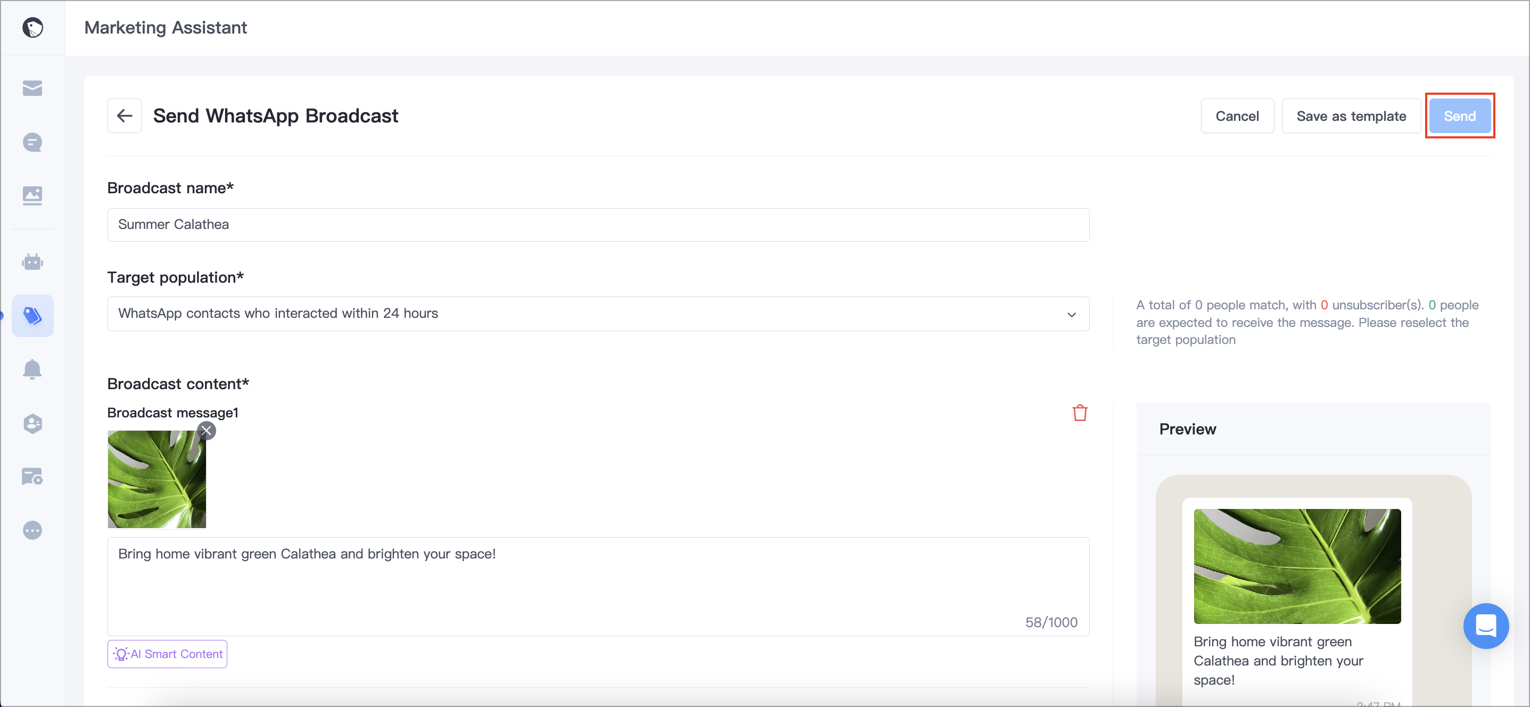This screenshot has height=707, width=1530.
Task: Click the 'people match' info text
Action: (x=1307, y=322)
